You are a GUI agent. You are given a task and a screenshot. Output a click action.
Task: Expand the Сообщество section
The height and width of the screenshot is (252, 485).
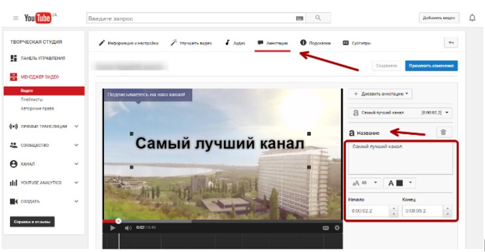pos(76,145)
